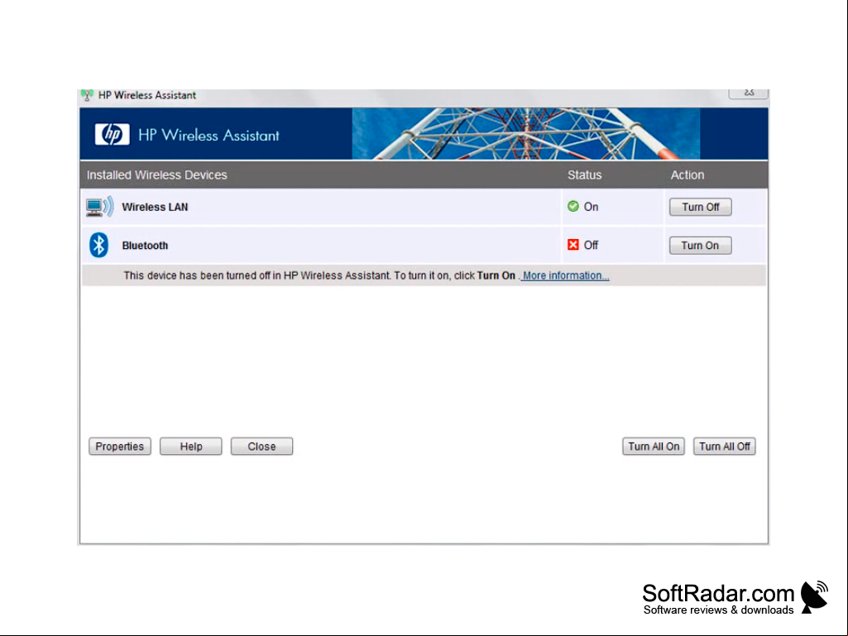Turn on Bluetooth device

coord(701,245)
